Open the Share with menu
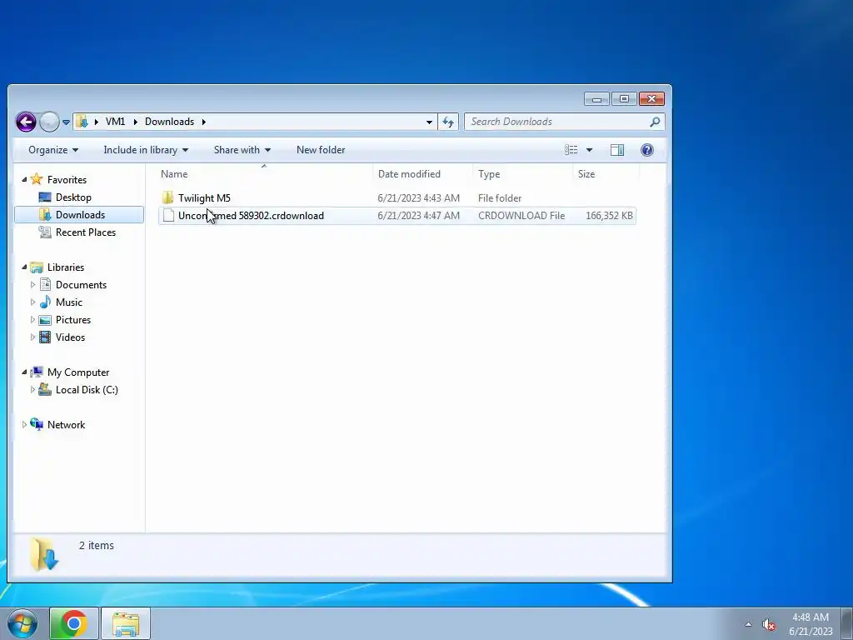This screenshot has width=853, height=640. [242, 150]
